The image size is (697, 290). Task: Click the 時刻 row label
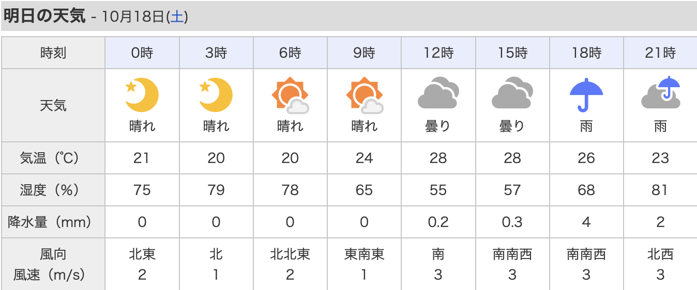tap(53, 53)
